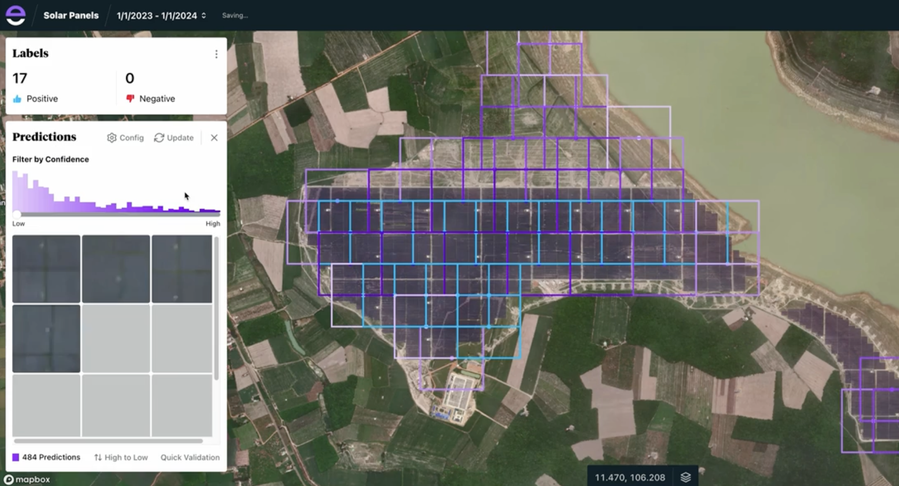
Task: Click the confidence slider handle at Low
Action: pyautogui.click(x=17, y=214)
